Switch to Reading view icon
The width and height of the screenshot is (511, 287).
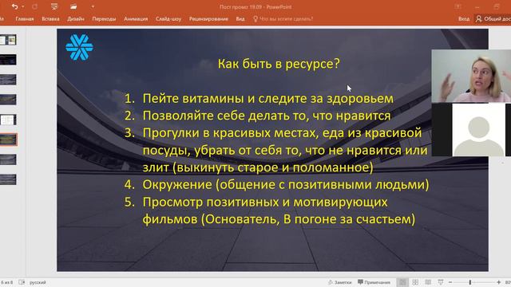428,282
